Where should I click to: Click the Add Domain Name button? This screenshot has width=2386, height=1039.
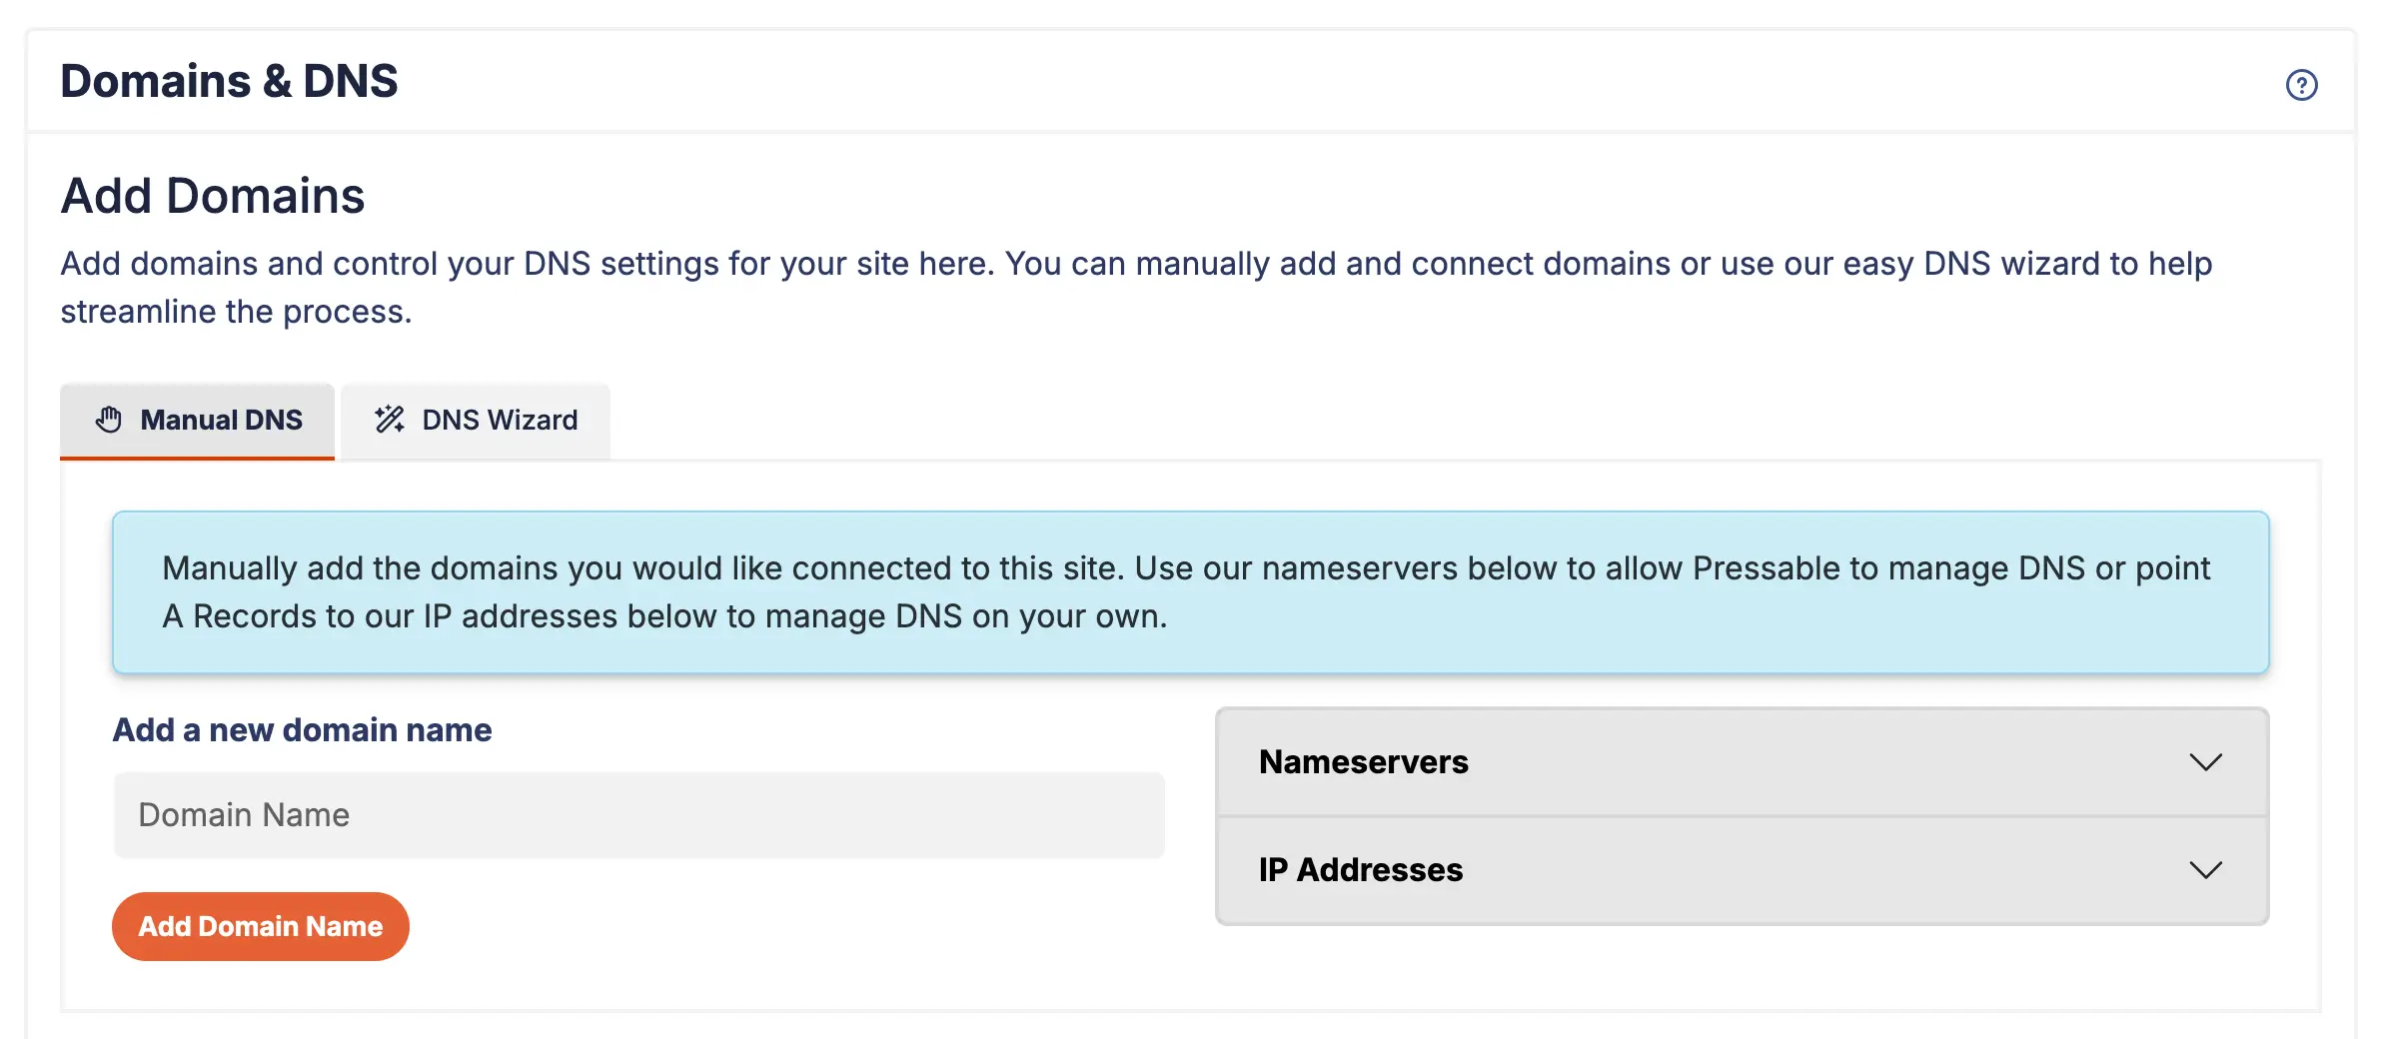coord(260,926)
